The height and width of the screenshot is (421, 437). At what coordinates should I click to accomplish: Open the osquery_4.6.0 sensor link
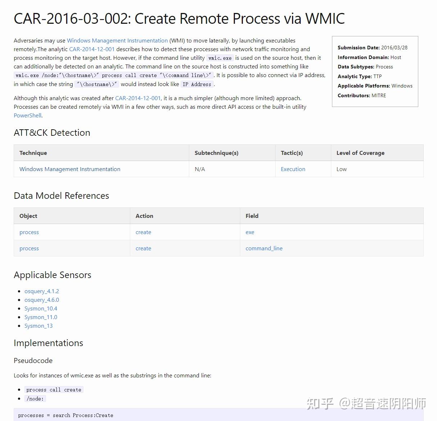(42, 300)
